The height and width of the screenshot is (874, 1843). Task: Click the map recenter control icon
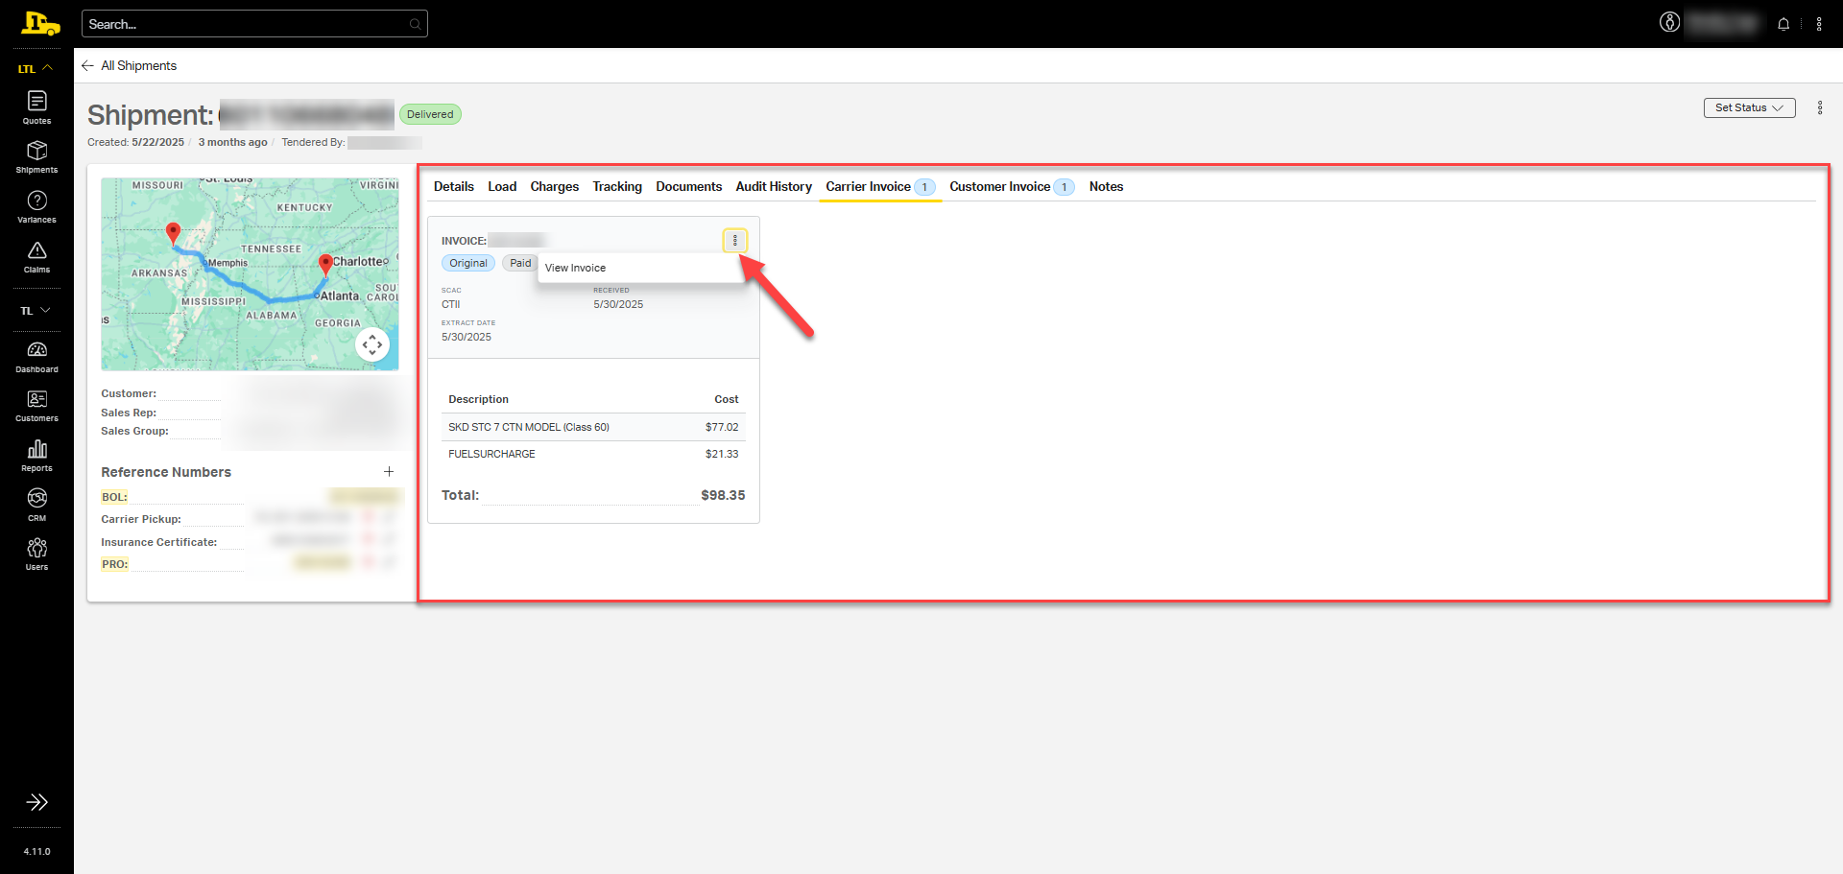pyautogui.click(x=372, y=343)
